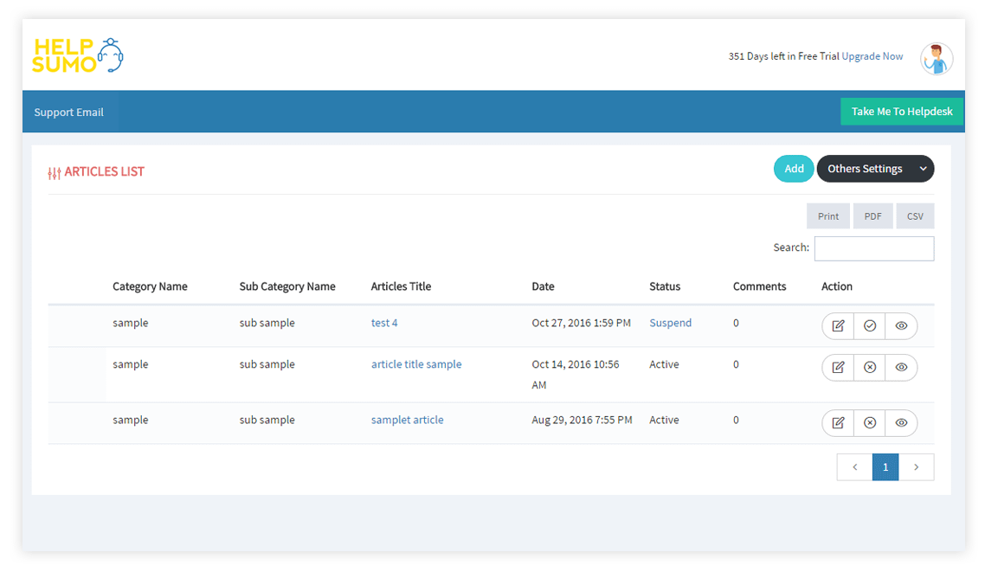Sort by Date column header

[x=543, y=286]
